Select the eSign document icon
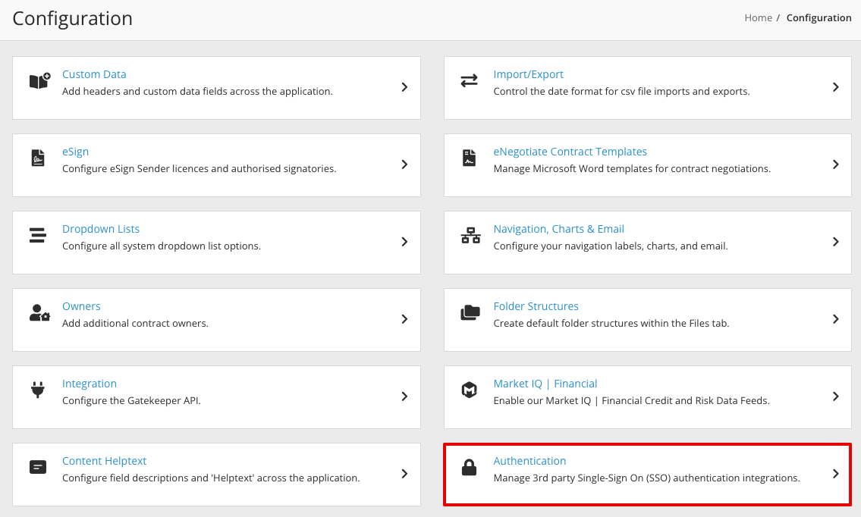This screenshot has height=517, width=861. coord(38,158)
